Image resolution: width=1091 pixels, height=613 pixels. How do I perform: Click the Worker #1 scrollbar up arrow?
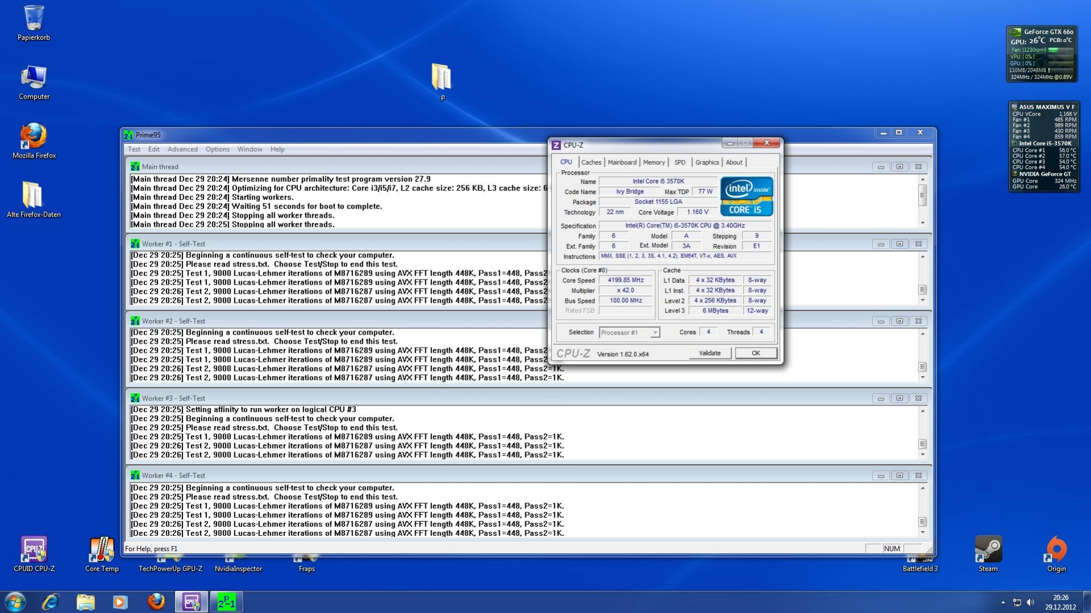pos(923,257)
